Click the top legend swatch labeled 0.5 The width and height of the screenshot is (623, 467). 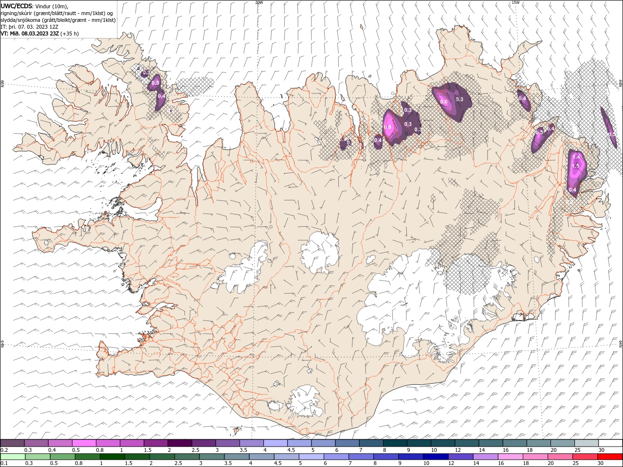84,443
